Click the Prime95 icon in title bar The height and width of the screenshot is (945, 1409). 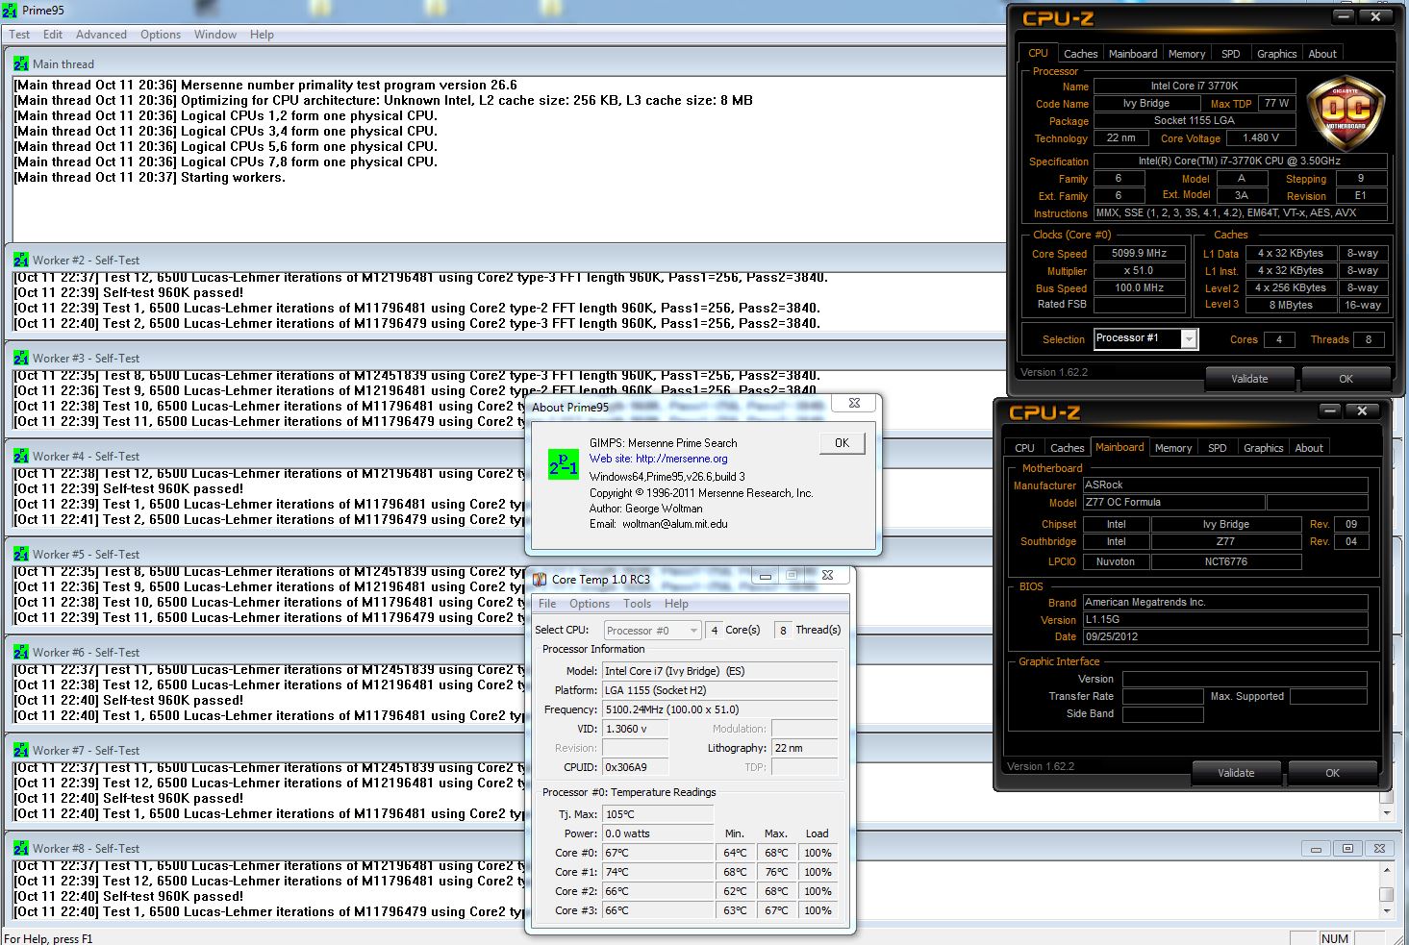(x=10, y=11)
